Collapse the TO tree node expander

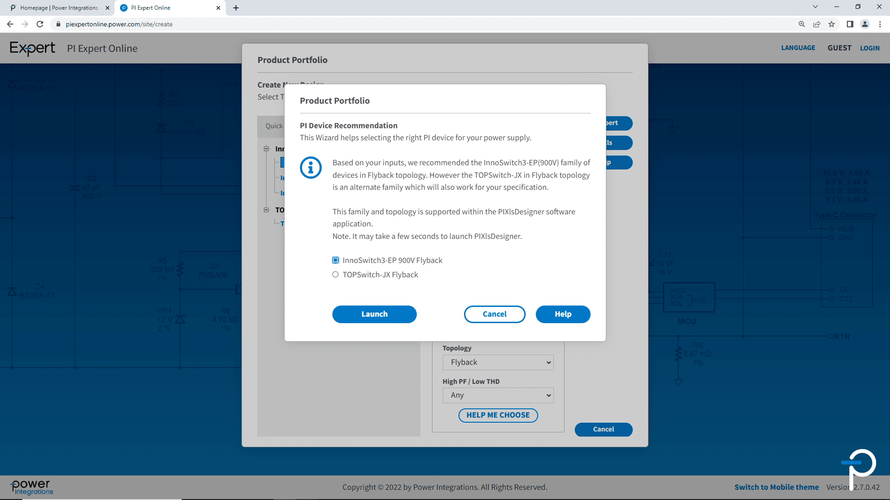pyautogui.click(x=267, y=210)
